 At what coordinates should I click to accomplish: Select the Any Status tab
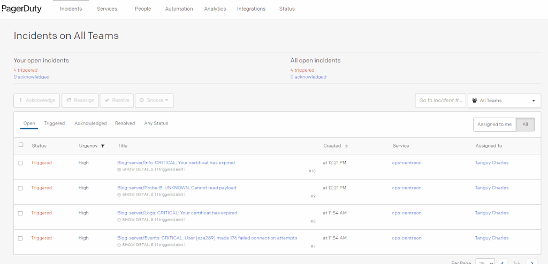[156, 123]
